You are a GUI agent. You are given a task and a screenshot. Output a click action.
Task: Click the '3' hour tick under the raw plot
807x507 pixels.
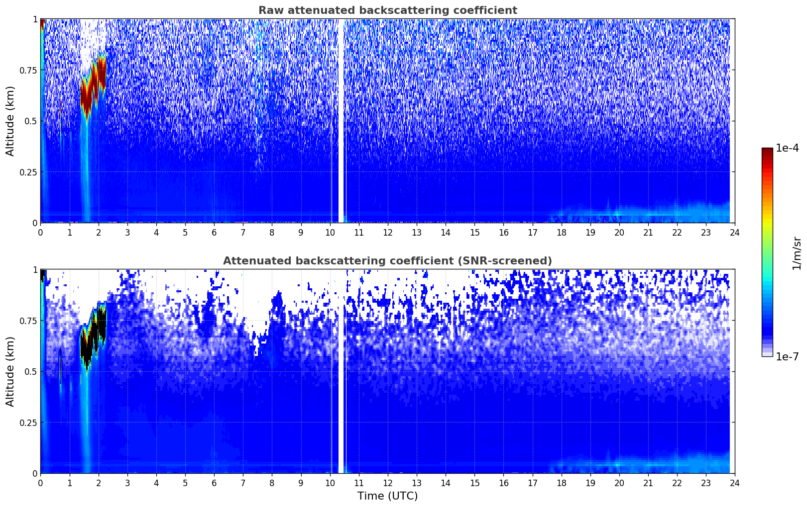click(x=127, y=232)
